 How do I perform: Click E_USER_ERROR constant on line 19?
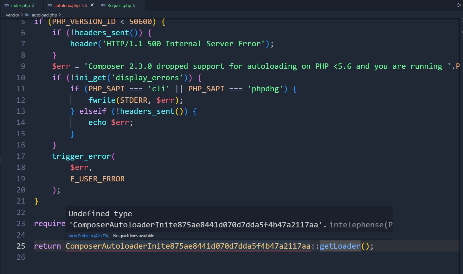pyautogui.click(x=97, y=179)
